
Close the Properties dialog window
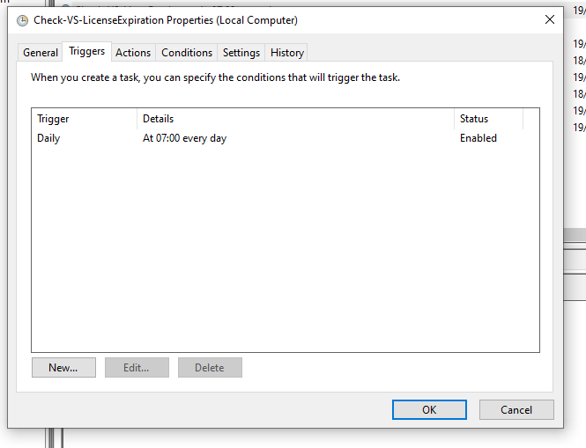coord(550,19)
